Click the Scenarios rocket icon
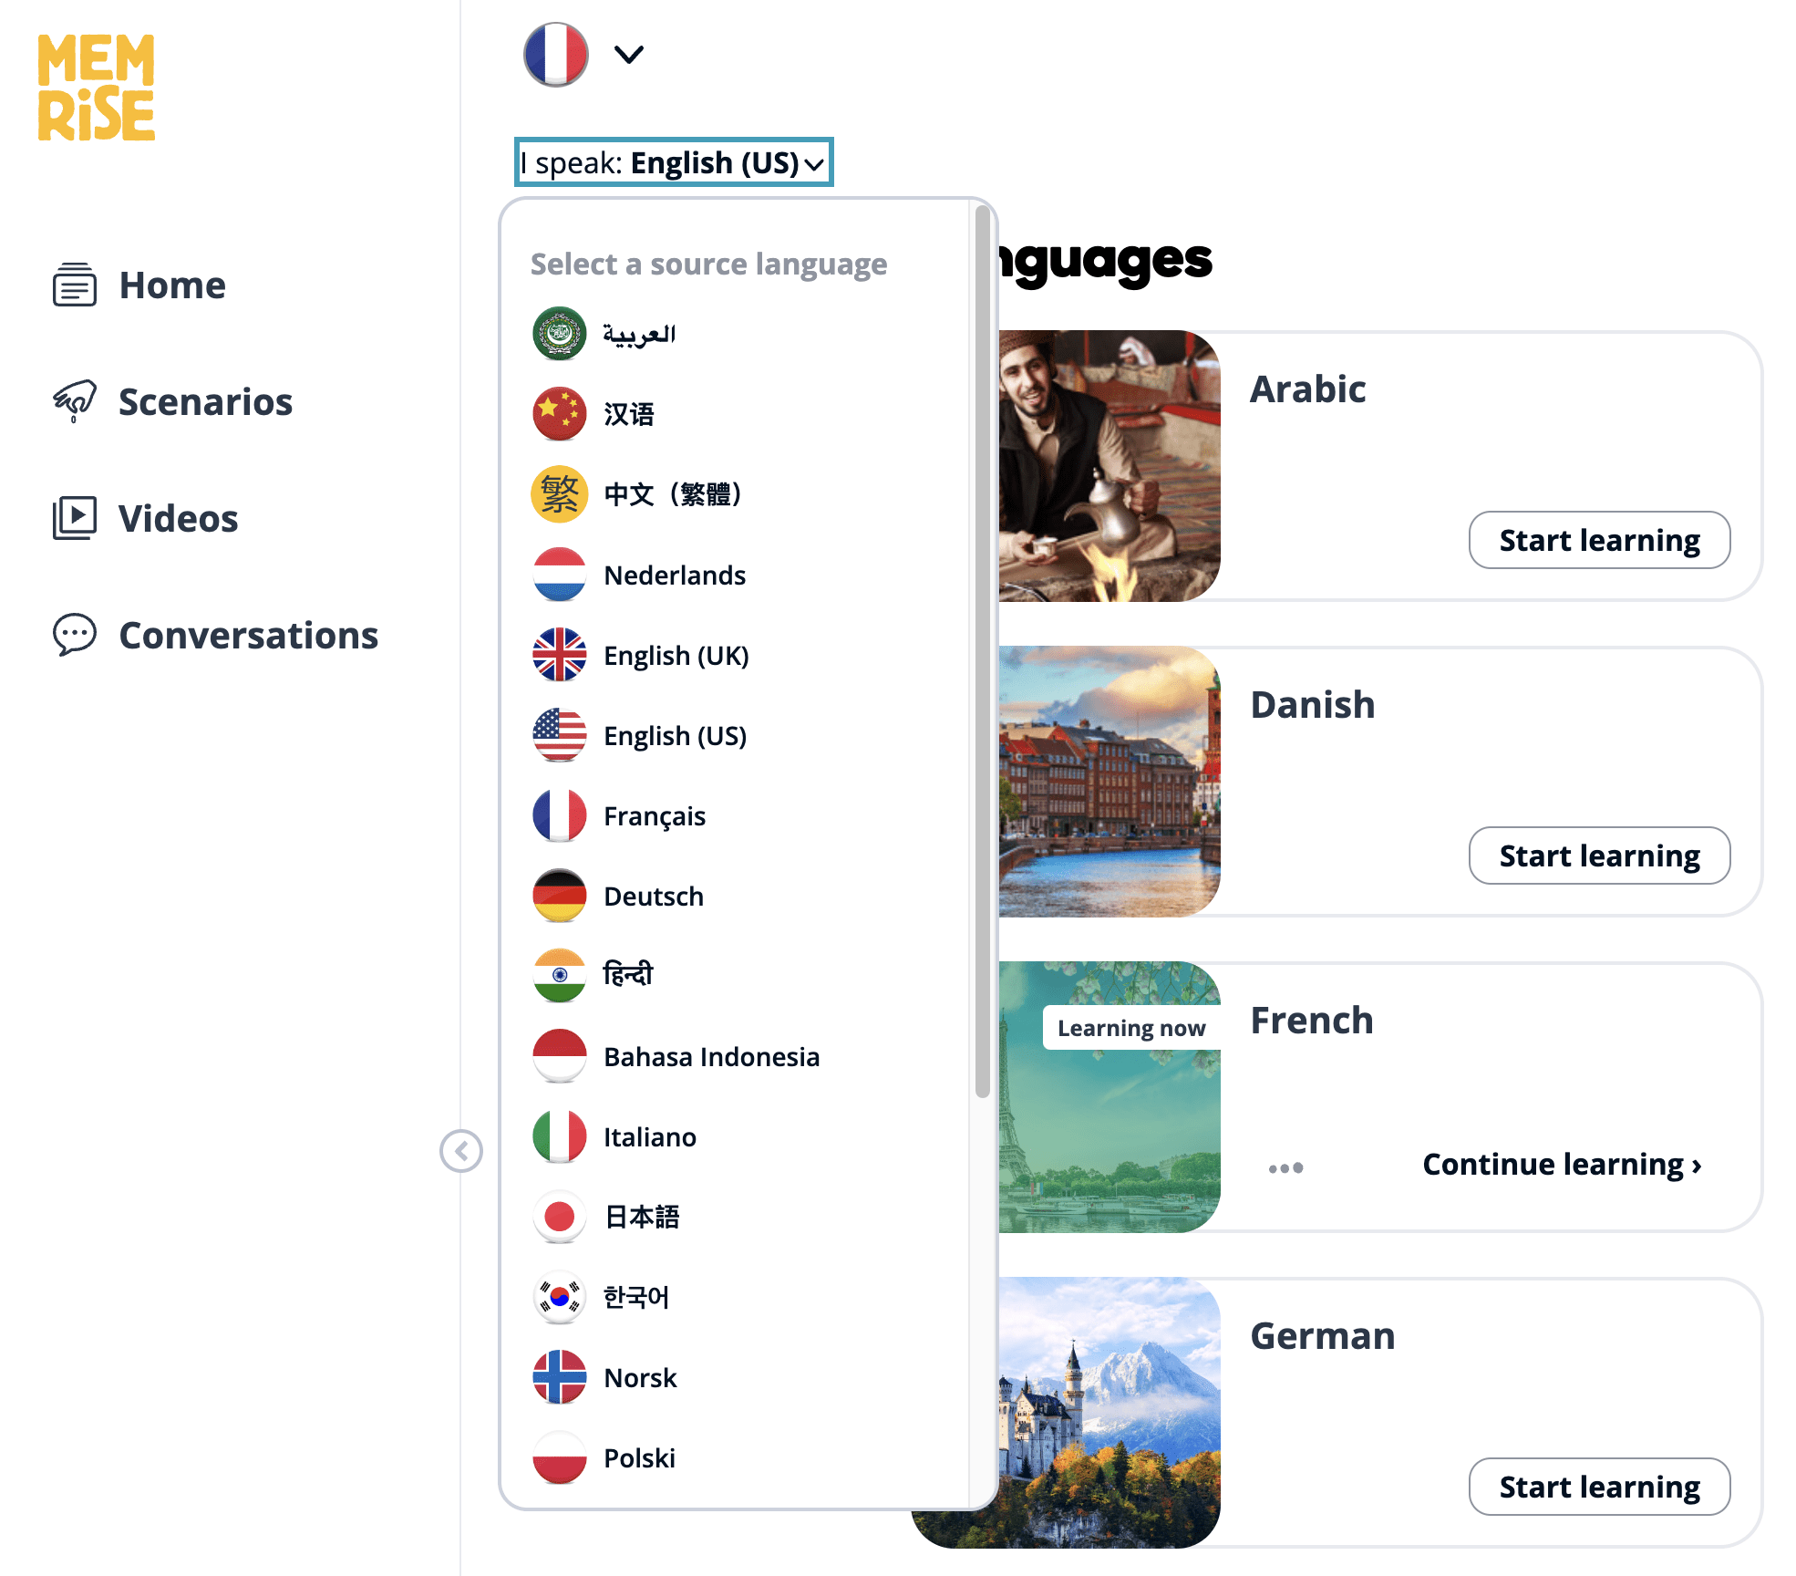 [74, 401]
